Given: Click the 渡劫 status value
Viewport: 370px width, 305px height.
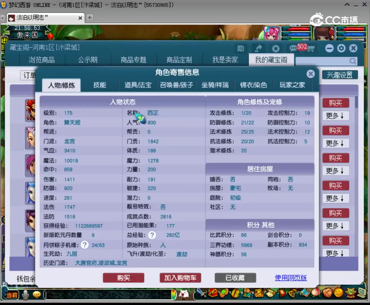Looking at the screenshot, I should [x=182, y=254].
